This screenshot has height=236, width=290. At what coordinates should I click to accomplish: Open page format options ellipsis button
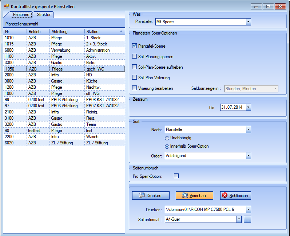coord(247,219)
